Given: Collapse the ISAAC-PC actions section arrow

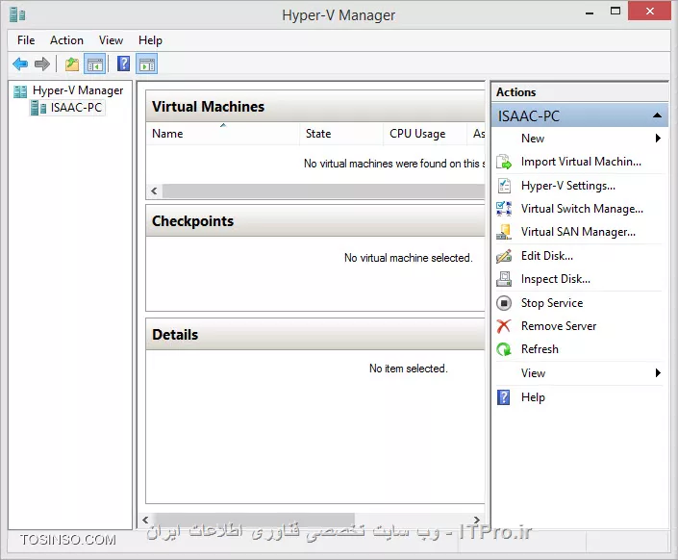Looking at the screenshot, I should [x=657, y=115].
